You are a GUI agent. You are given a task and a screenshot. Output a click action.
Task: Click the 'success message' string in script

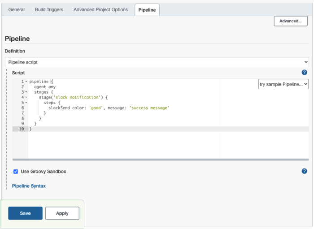[149, 108]
